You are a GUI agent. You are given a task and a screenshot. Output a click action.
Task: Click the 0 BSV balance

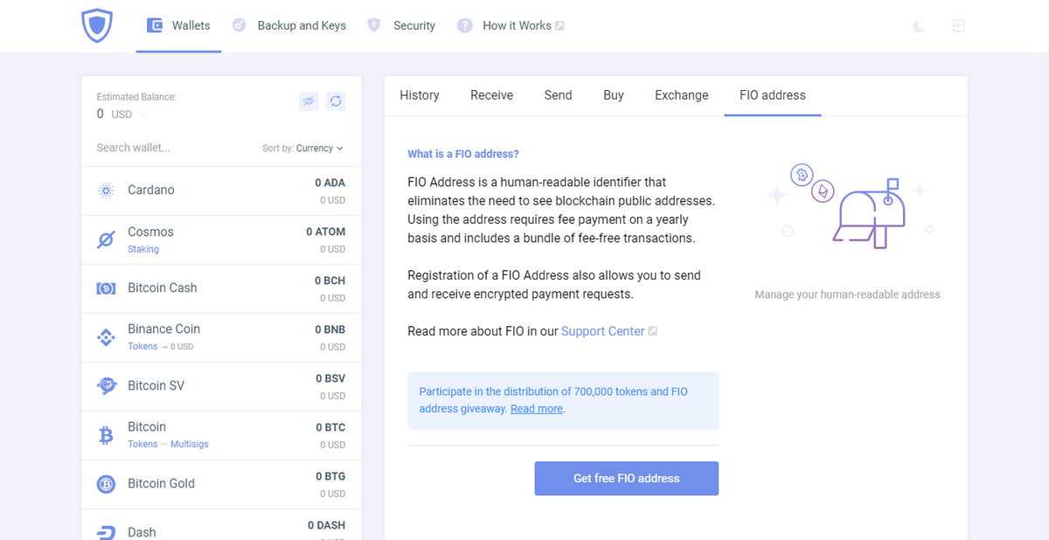click(x=330, y=378)
